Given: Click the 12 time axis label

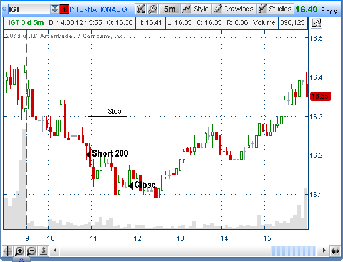Looking at the screenshot, I should pos(138,238).
